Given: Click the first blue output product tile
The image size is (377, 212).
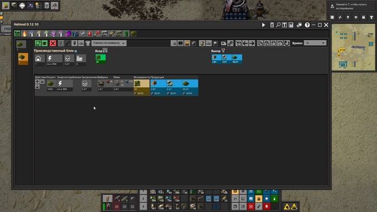Looking at the screenshot, I should [x=217, y=59].
